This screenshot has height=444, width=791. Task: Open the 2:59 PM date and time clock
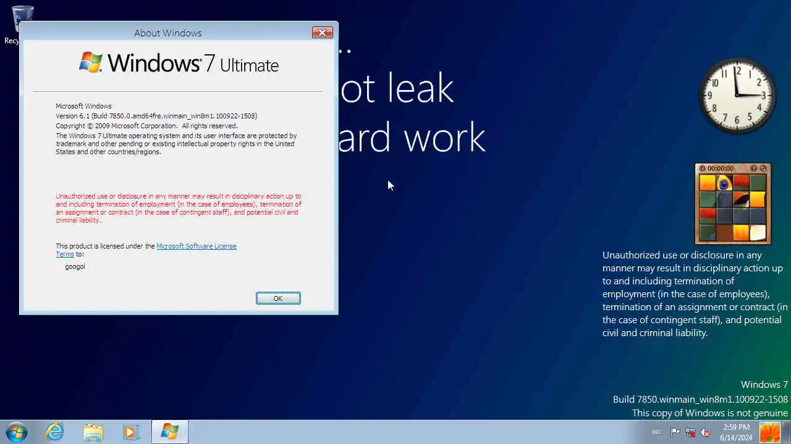coord(736,432)
